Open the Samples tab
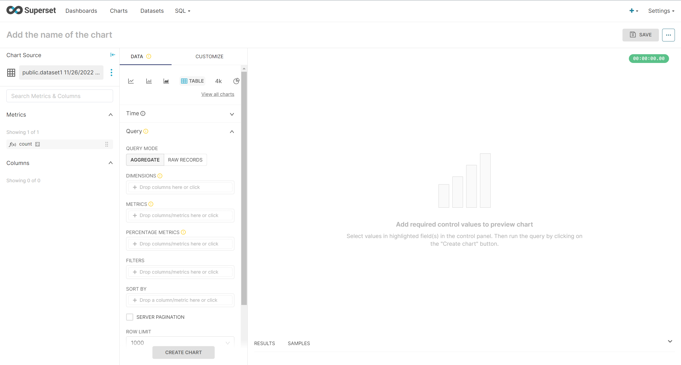Viewport: 681px width, 365px height. click(299, 343)
